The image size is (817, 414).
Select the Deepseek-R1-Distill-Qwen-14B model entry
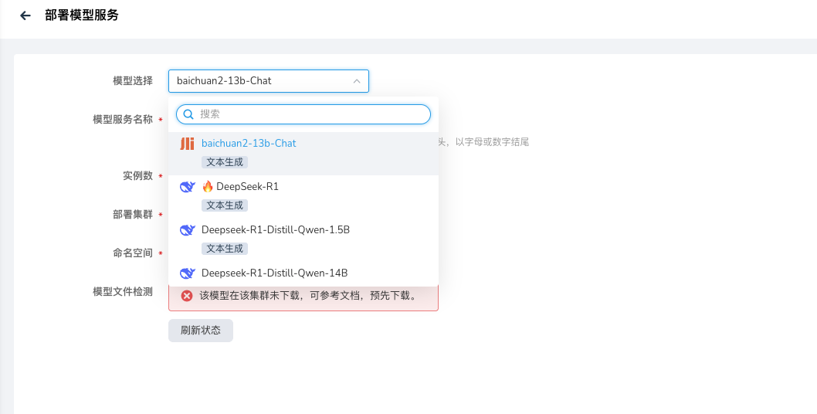[274, 273]
